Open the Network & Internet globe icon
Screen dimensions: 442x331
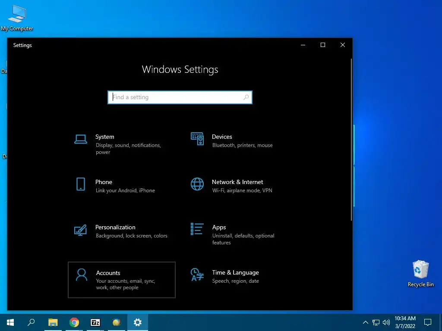(x=197, y=184)
